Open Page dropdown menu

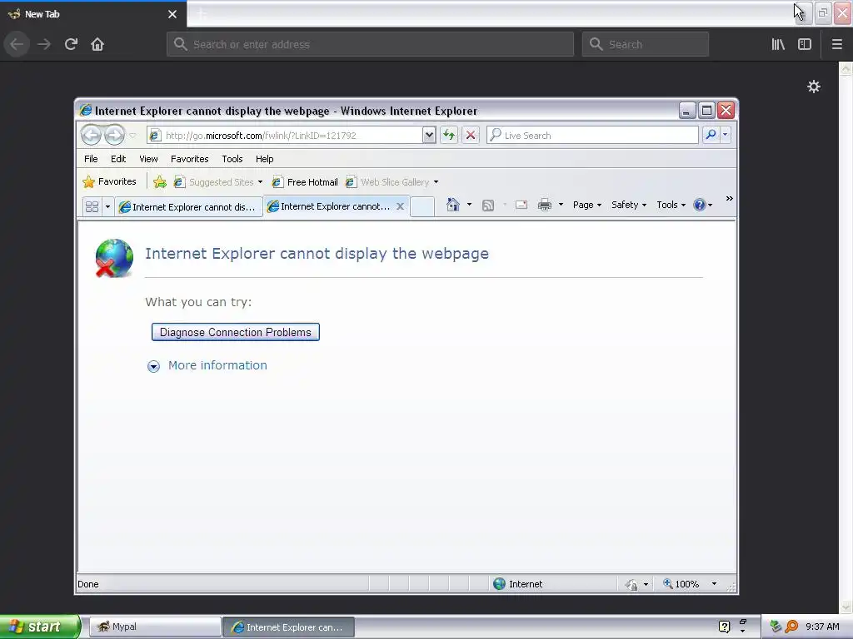(587, 205)
